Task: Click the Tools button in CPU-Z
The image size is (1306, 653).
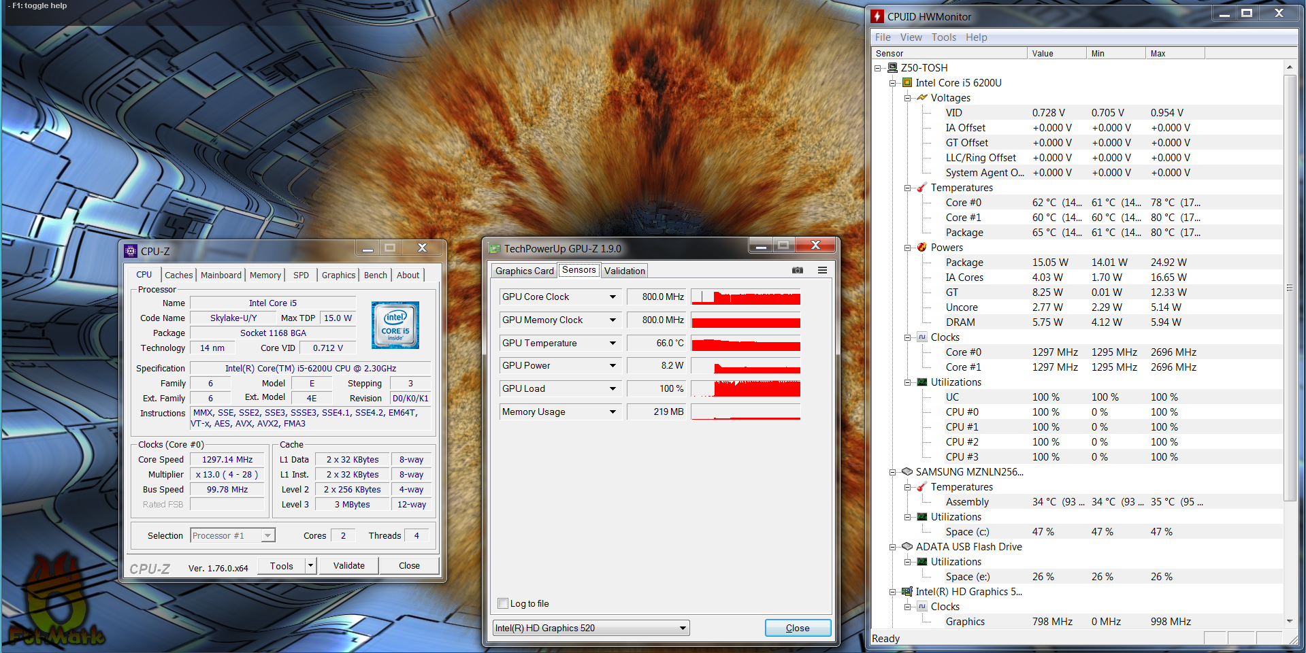Action: 281,565
